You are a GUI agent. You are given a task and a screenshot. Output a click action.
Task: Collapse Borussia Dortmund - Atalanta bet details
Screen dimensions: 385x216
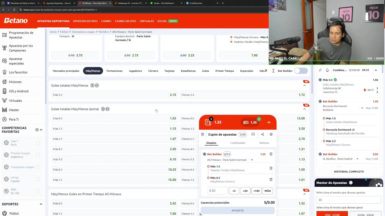(x=362, y=108)
